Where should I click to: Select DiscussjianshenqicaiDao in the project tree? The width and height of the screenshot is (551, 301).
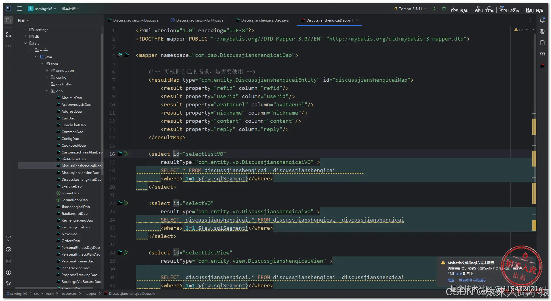[x=81, y=166]
